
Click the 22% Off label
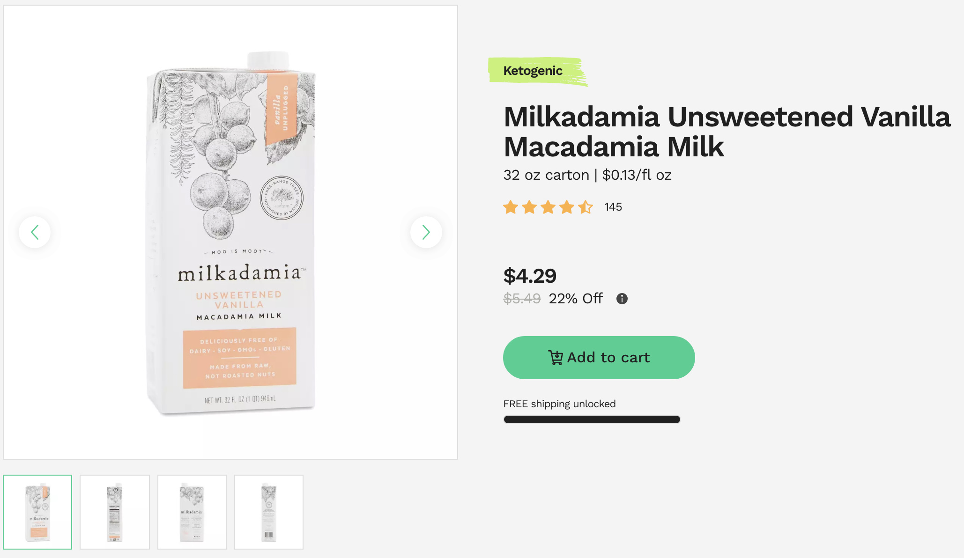tap(576, 299)
